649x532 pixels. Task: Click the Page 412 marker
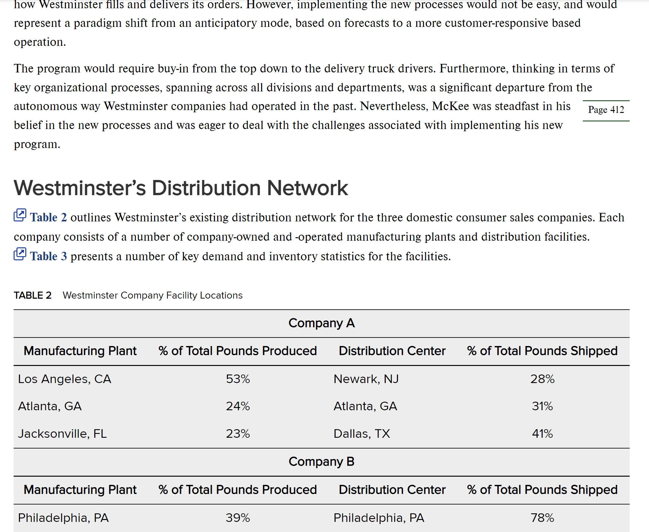(606, 110)
